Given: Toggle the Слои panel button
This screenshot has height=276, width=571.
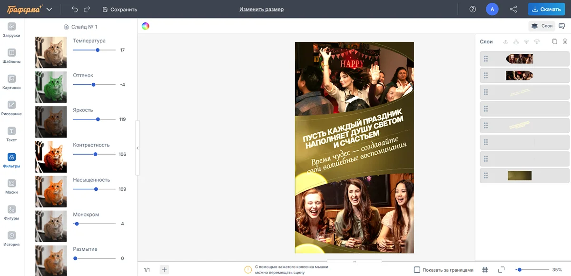Looking at the screenshot, I should (x=541, y=26).
